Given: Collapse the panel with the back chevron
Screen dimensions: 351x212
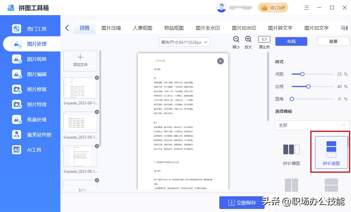Looking at the screenshot, I should [x=67, y=27].
